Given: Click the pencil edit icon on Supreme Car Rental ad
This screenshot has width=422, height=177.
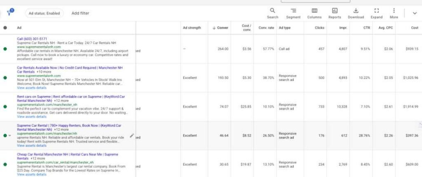Looking at the screenshot, I should [x=132, y=135].
